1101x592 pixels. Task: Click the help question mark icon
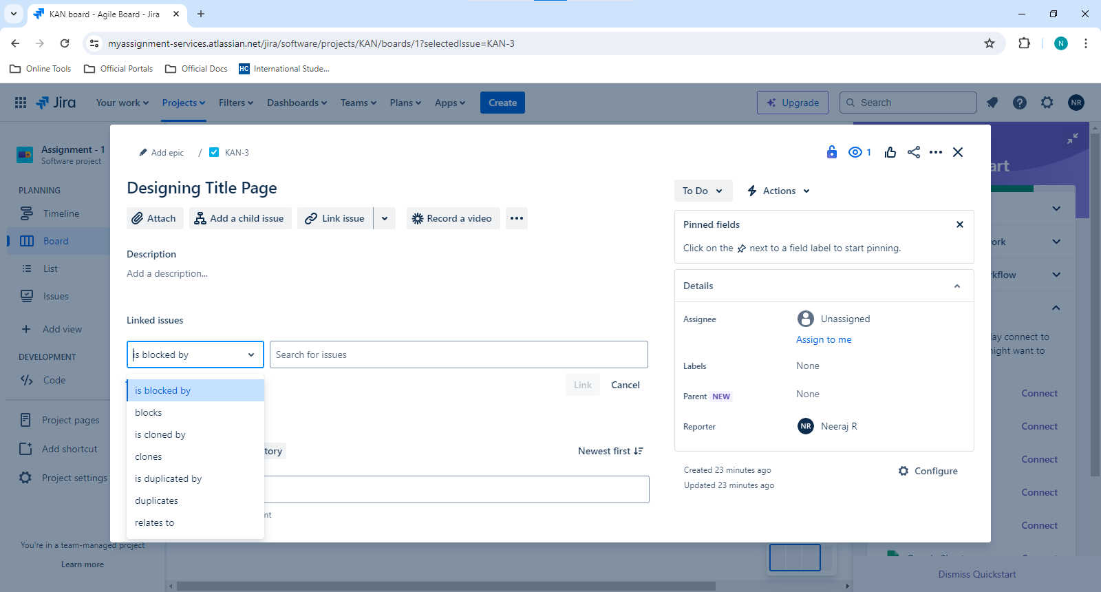[1020, 103]
